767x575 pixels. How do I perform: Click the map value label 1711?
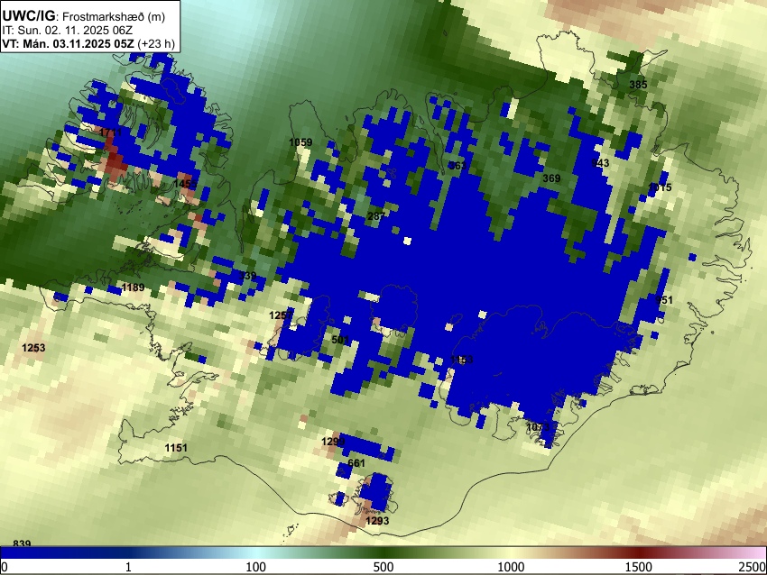(111, 132)
